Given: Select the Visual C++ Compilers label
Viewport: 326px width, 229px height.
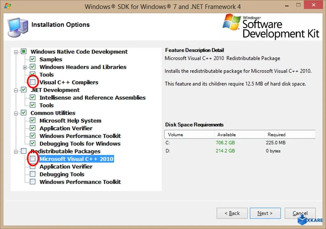Looking at the screenshot, I should point(69,83).
